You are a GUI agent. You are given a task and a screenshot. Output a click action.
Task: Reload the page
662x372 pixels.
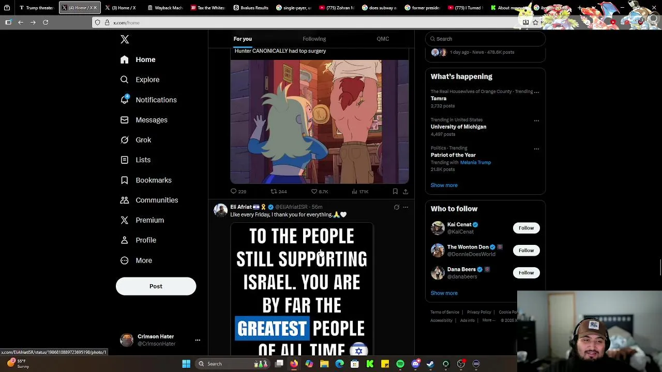click(46, 22)
